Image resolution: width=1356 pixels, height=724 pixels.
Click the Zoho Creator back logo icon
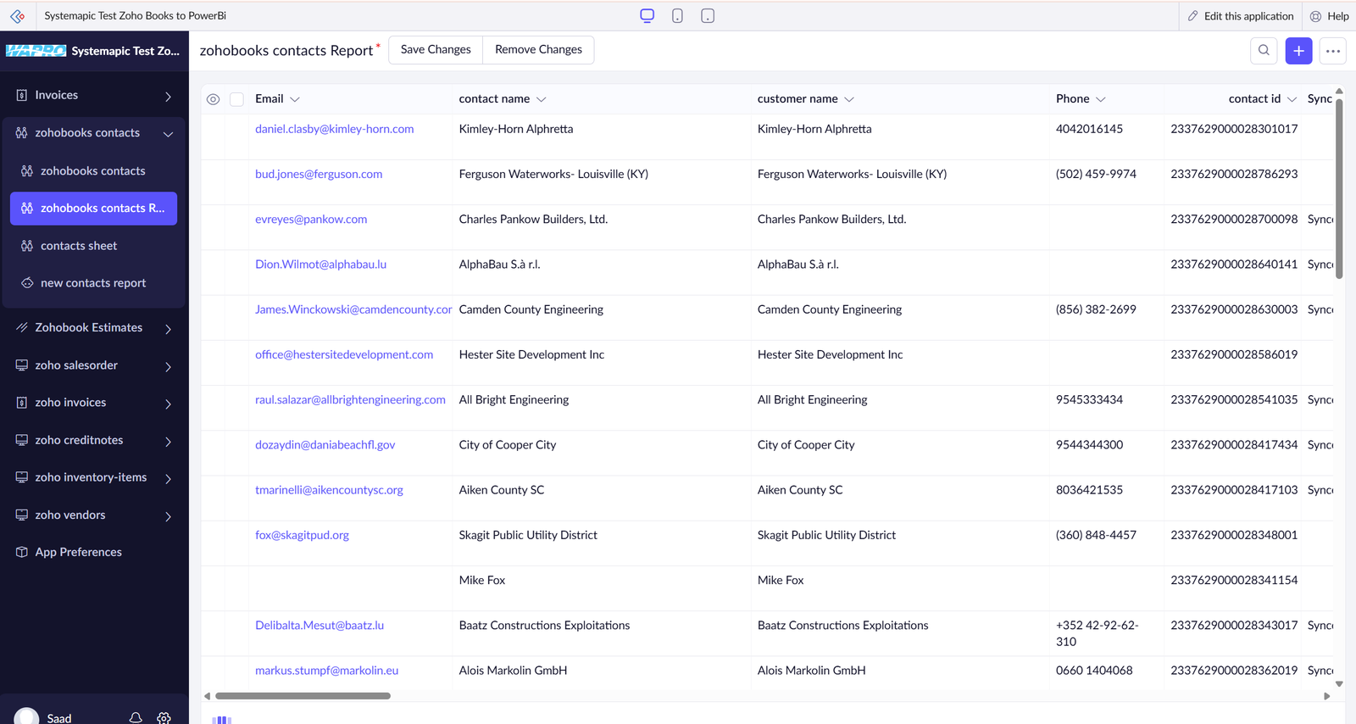point(17,16)
